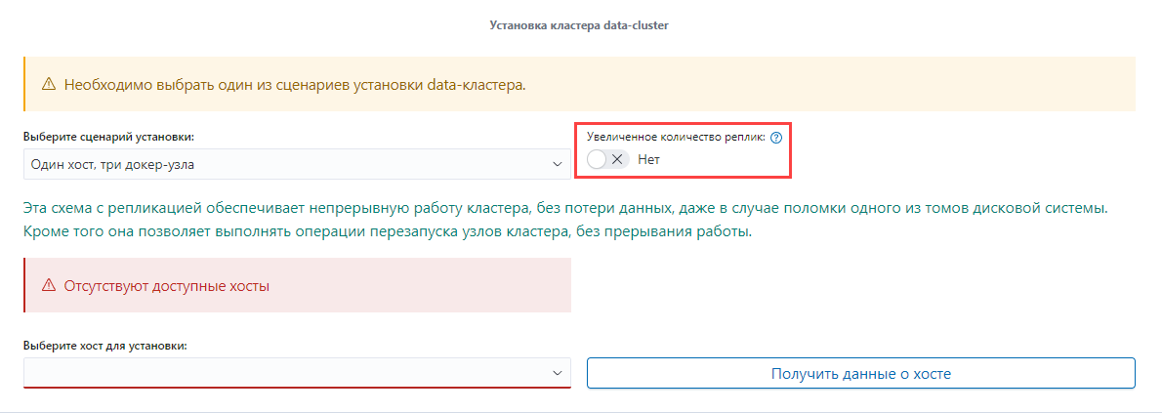Click the X mark inside the replica switch
The width and height of the screenshot is (1162, 413).
point(616,159)
